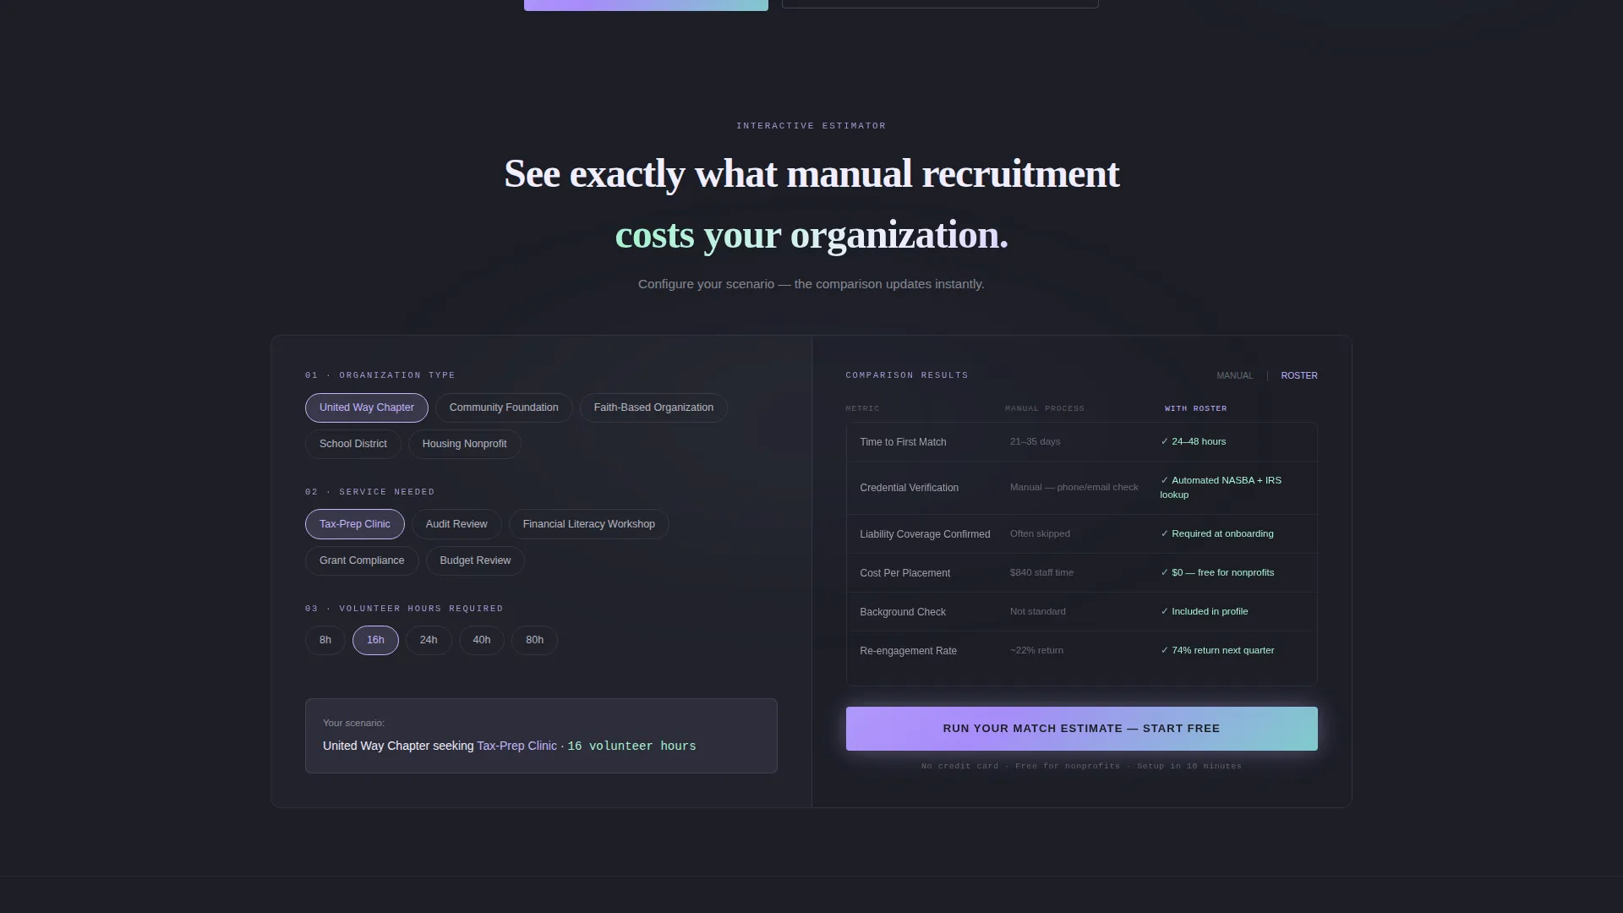Click the '21–35 days' manual value
This screenshot has height=913, width=1623.
[1035, 441]
